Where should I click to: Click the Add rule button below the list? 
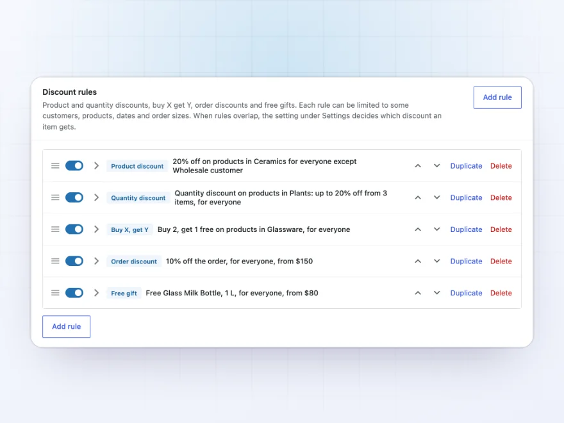coord(67,327)
